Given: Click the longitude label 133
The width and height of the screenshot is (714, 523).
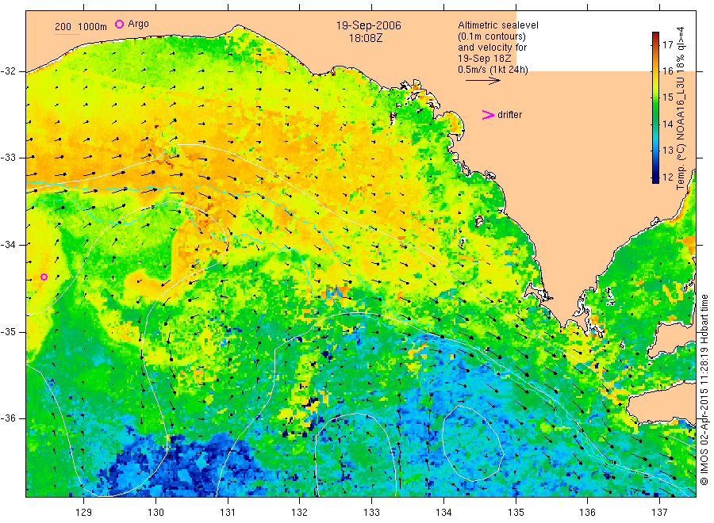Looking at the screenshot, I should 371,512.
